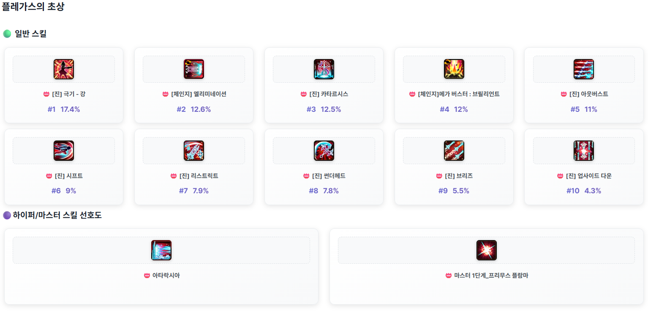Select the 엘리미네이션 skill icon
The height and width of the screenshot is (311, 648).
click(x=194, y=69)
